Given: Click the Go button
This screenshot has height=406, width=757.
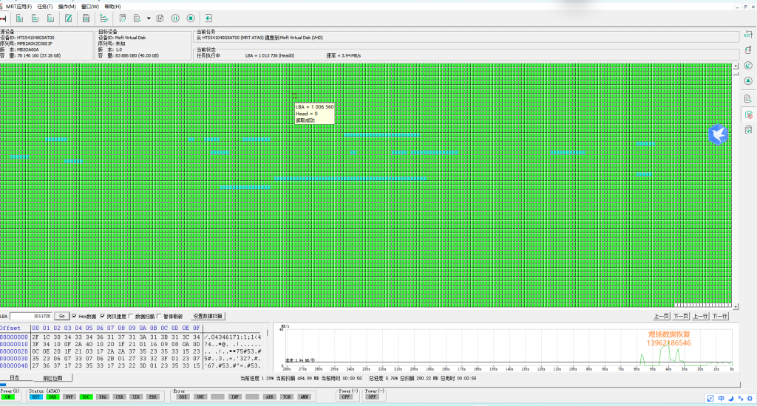Looking at the screenshot, I should tap(62, 317).
